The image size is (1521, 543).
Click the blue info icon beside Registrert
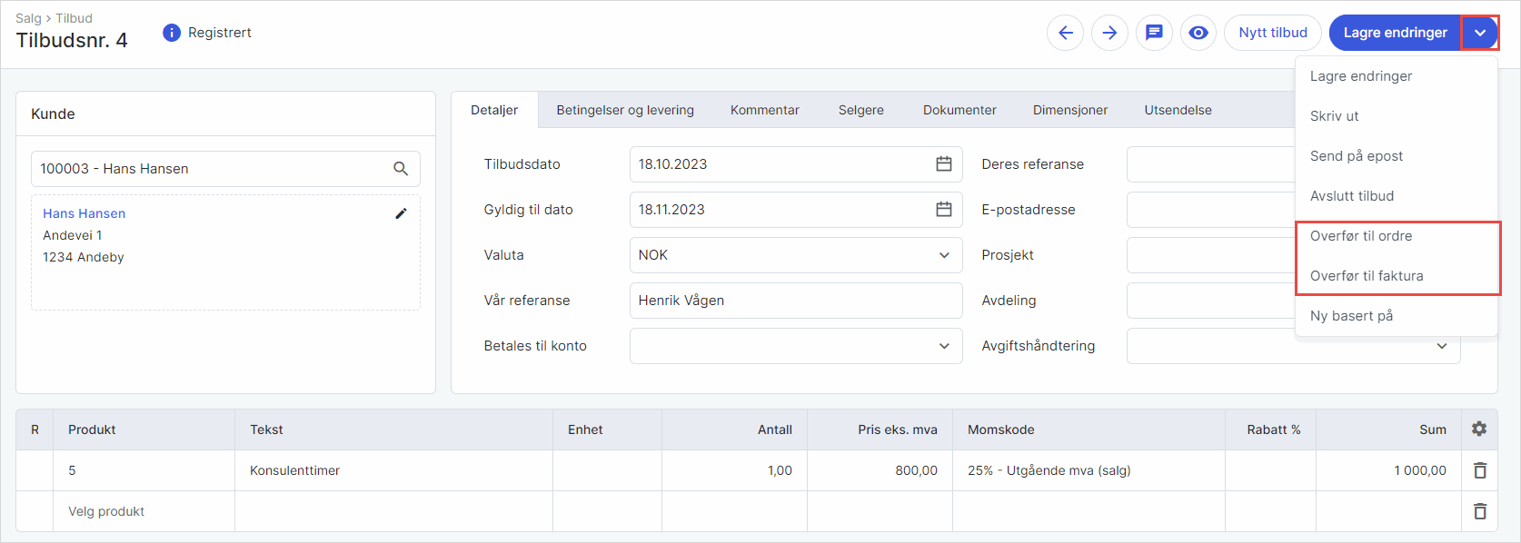coord(172,33)
